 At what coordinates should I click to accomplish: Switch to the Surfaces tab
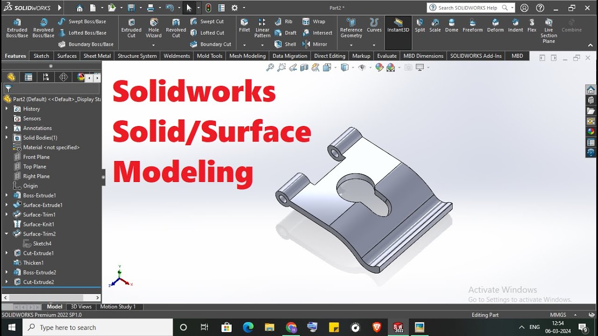pyautogui.click(x=67, y=56)
